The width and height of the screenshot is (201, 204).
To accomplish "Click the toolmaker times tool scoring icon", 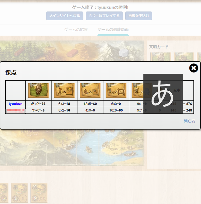I will tap(90, 90).
